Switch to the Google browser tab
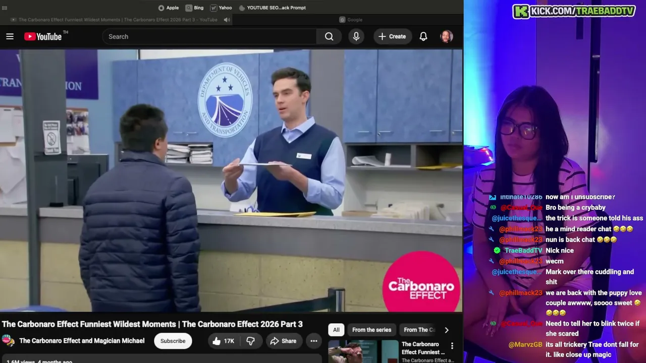This screenshot has width=646, height=363. 351,20
